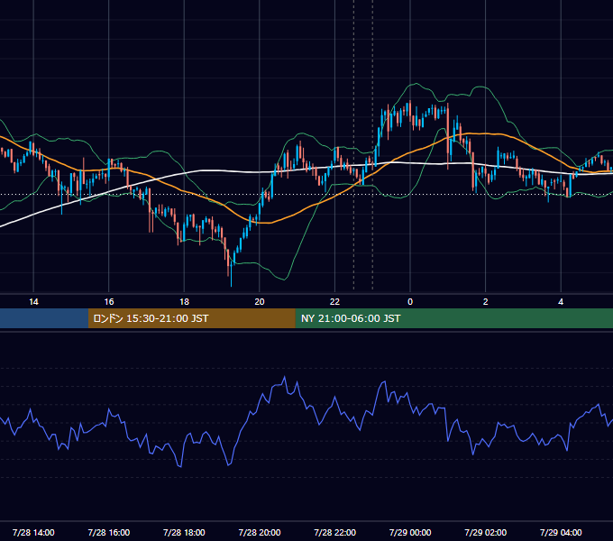Viewport: 613px width, 541px height.
Task: Click the 7/28 18:00 time label
Action: (x=184, y=532)
